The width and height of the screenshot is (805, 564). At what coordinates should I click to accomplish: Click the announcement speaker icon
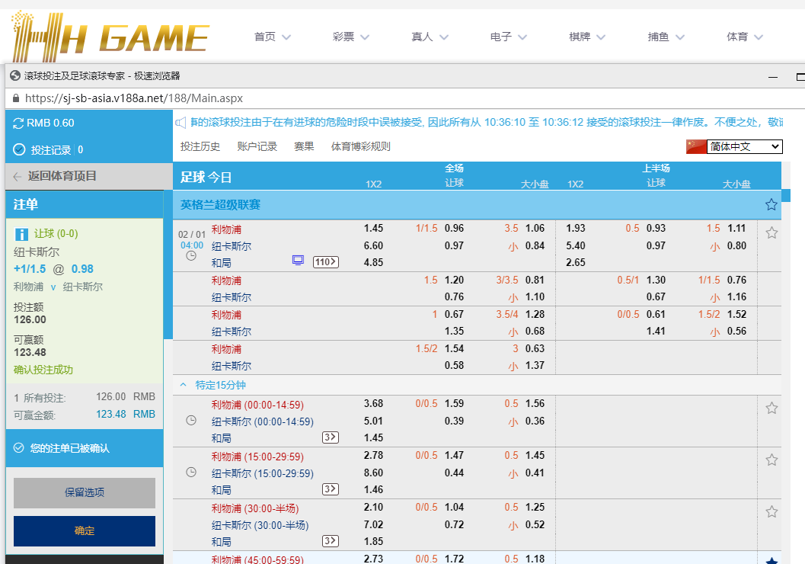tap(181, 122)
